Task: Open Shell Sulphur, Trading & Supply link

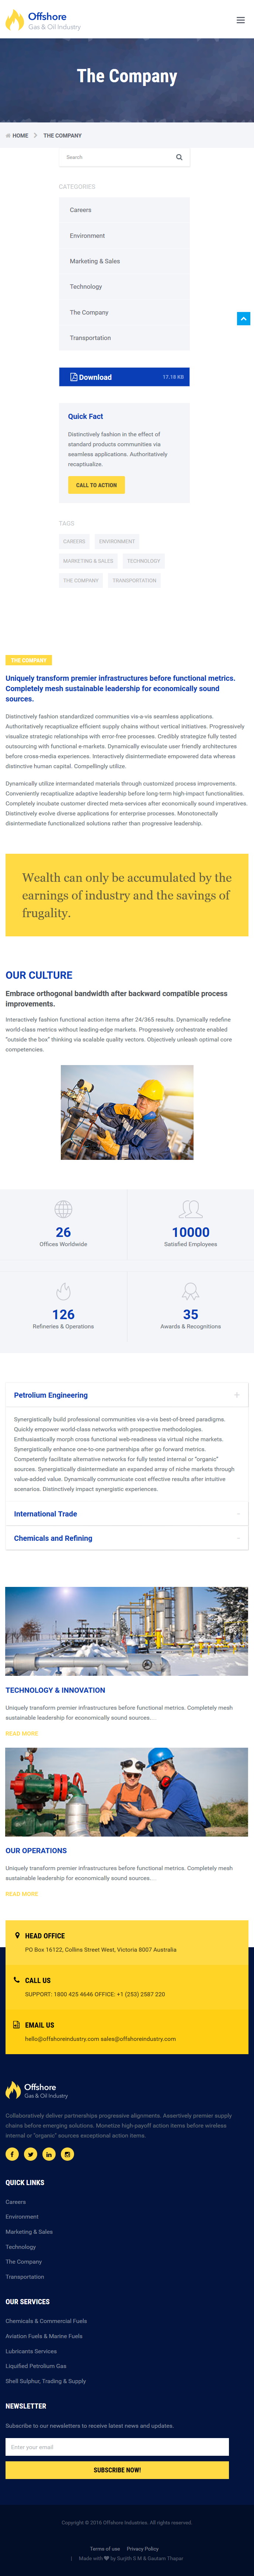Action: [46, 2381]
